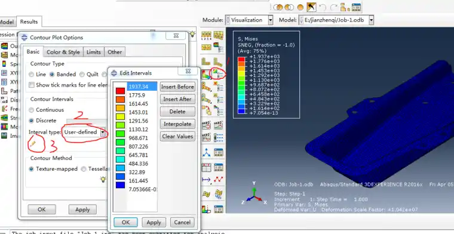Switch to Other tab
Image resolution: width=454 pixels, height=234 pixels.
(115, 52)
